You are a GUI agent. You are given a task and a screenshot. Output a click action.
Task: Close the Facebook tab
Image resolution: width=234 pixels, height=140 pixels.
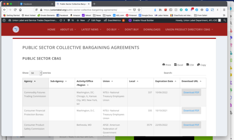point(52,4)
